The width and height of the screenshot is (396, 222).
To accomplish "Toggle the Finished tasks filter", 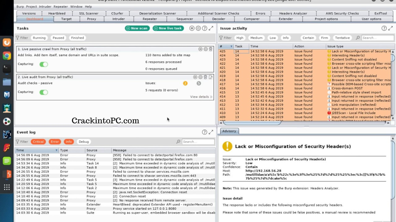I will point(77,38).
